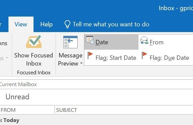Image resolution: width=193 pixels, height=125 pixels.
Task: Select the From arrangement person icon
Action: click(x=144, y=40)
